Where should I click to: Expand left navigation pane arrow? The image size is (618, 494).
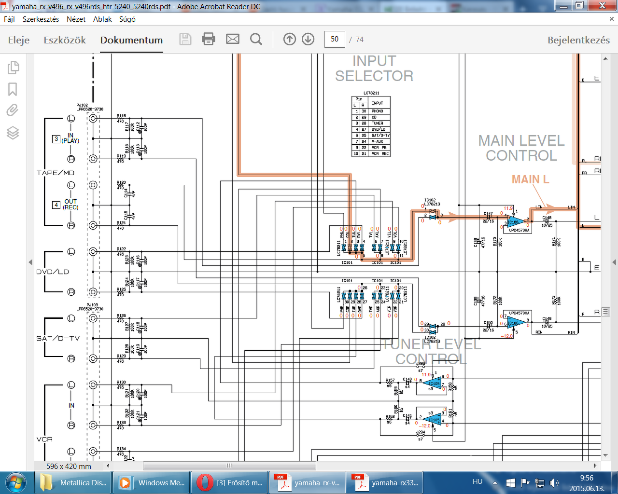coord(30,262)
